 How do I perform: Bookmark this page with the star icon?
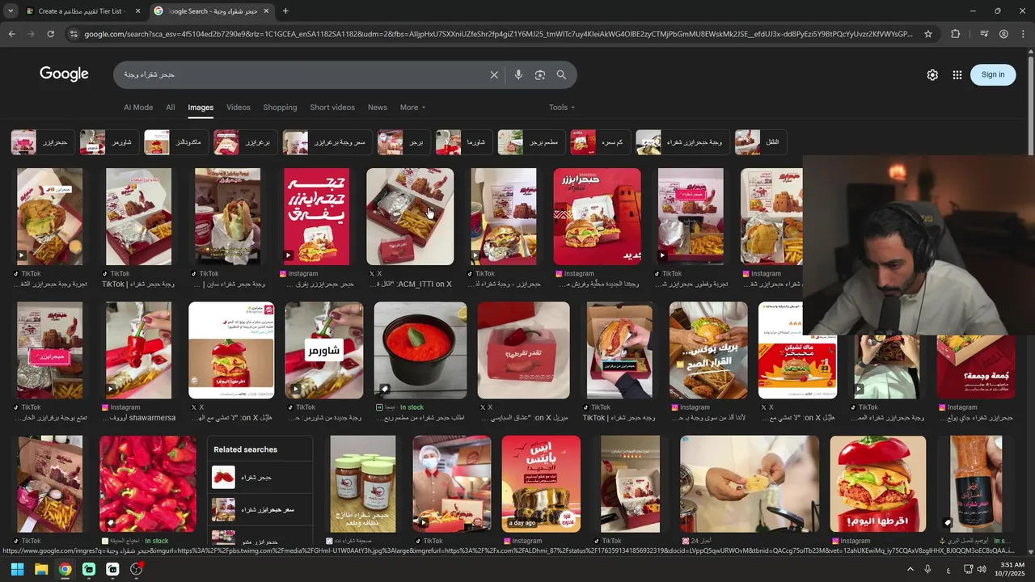(928, 34)
